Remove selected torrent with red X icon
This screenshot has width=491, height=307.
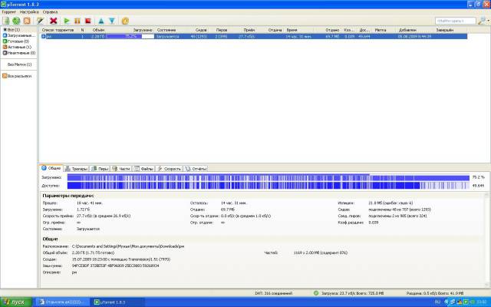54,21
